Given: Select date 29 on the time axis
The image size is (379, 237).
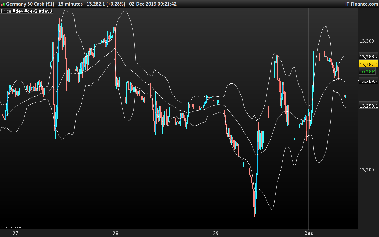Looking at the screenshot, I should click(x=216, y=233).
